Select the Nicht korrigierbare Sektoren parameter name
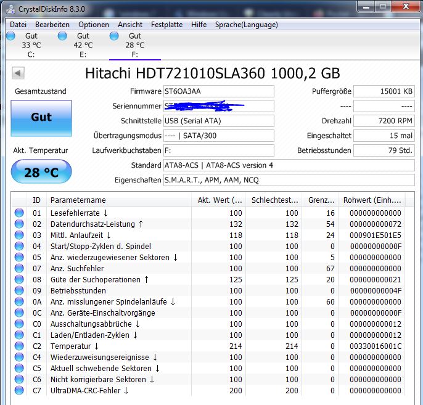Image resolution: width=423 pixels, height=405 pixels. [x=102, y=379]
